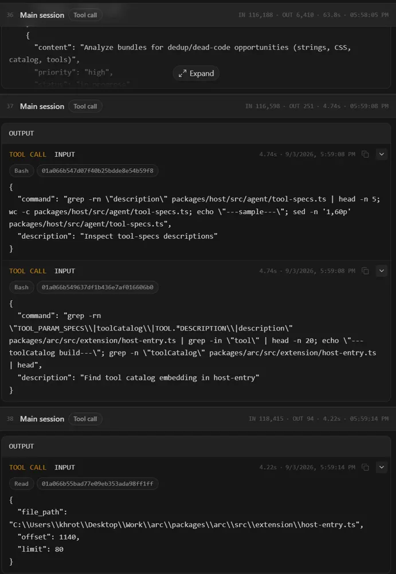Copy the Read tool call input
The width and height of the screenshot is (396, 574).
coord(365,467)
